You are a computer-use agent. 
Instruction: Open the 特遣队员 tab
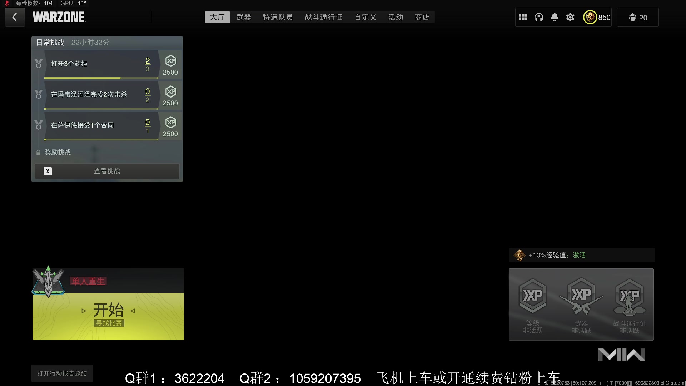pyautogui.click(x=278, y=17)
